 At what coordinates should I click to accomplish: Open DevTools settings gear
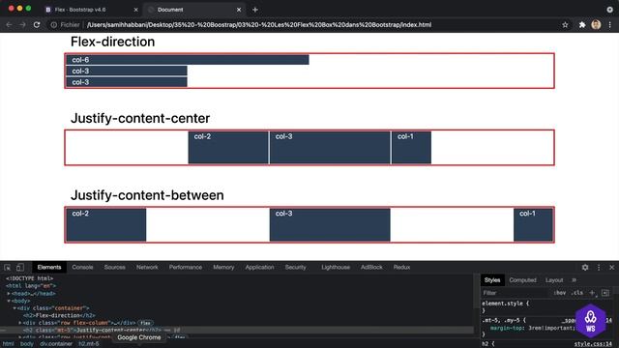click(x=585, y=268)
